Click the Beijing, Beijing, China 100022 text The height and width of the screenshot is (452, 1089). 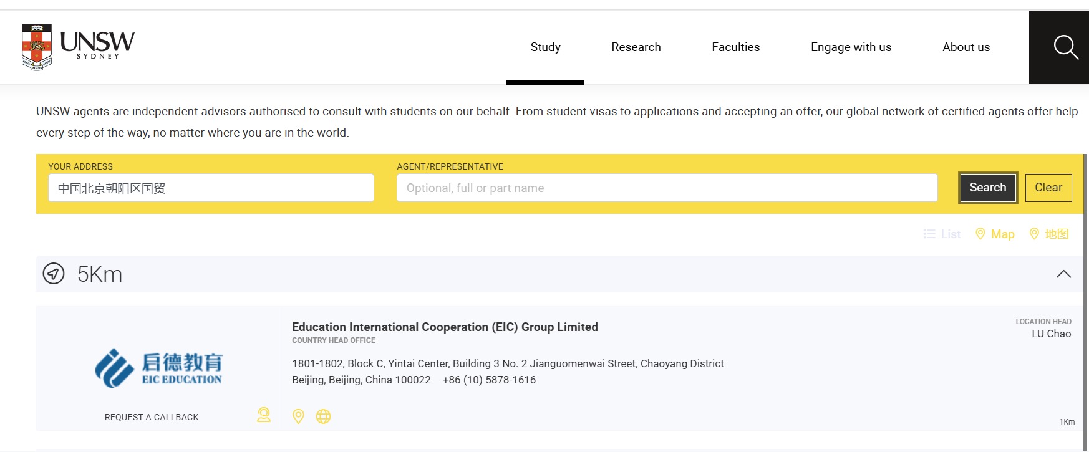tap(361, 380)
